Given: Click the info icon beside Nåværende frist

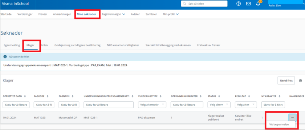Looking at the screenshot, I should tap(5, 57).
